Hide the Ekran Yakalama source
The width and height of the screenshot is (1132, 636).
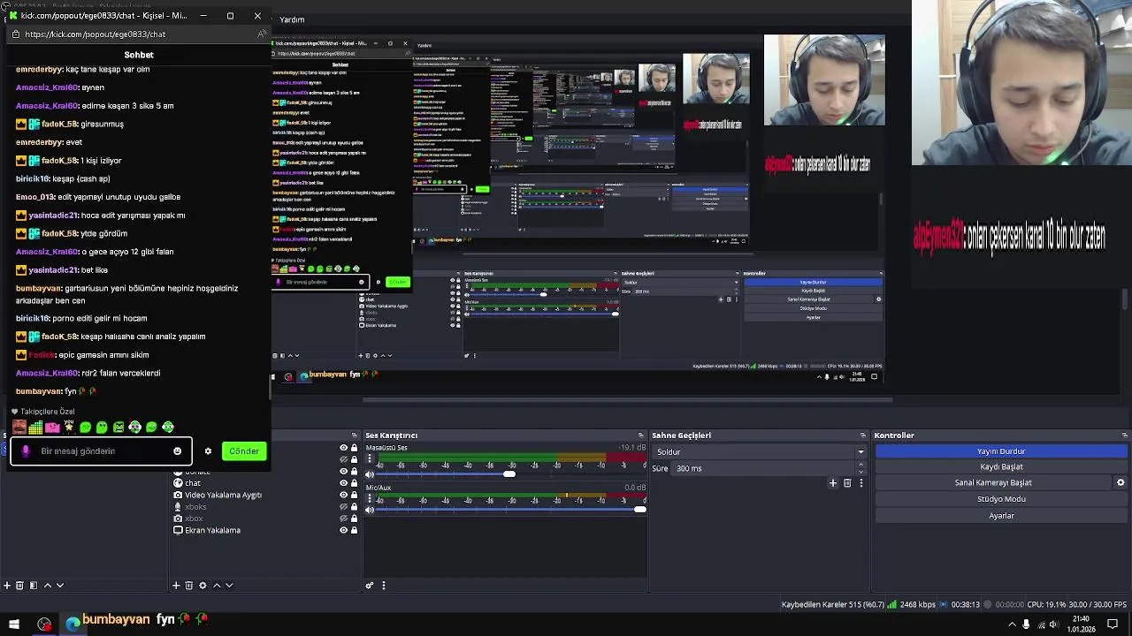344,530
